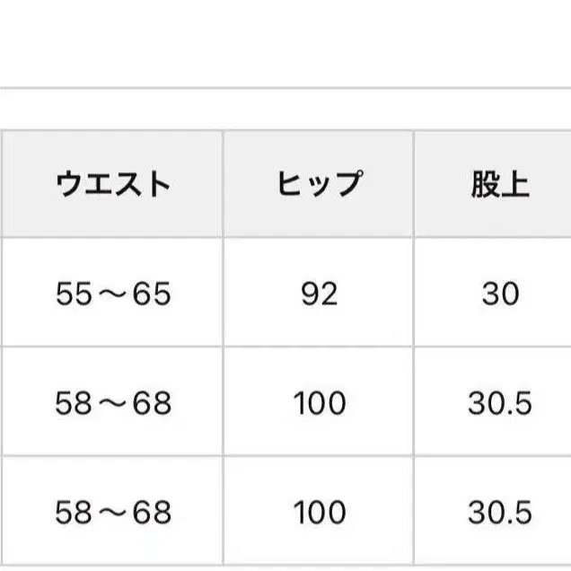
Task: Click the 股上 column header
Action: click(499, 184)
